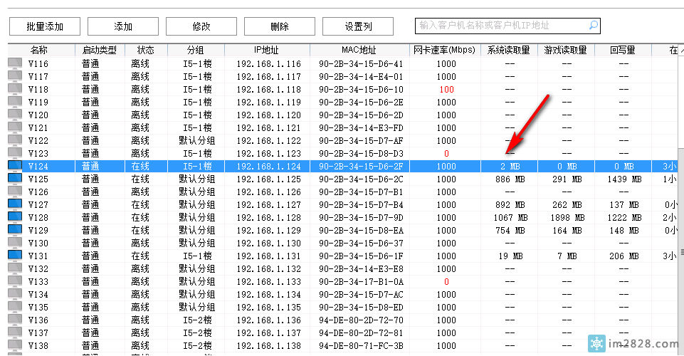Screen dimensions: 684x356
Task: Select the online V129 computer icon
Action: tap(15, 230)
